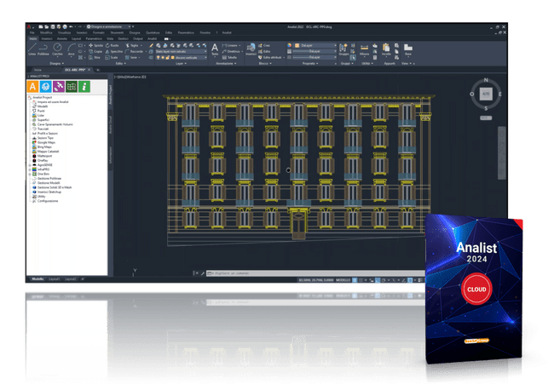Click the Polilinea tool icon

(44, 49)
